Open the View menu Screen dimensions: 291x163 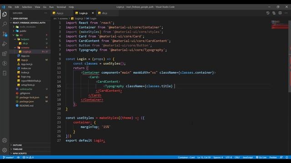pos(37,7)
